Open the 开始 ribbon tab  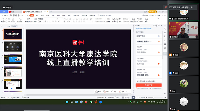(x=32, y=15)
